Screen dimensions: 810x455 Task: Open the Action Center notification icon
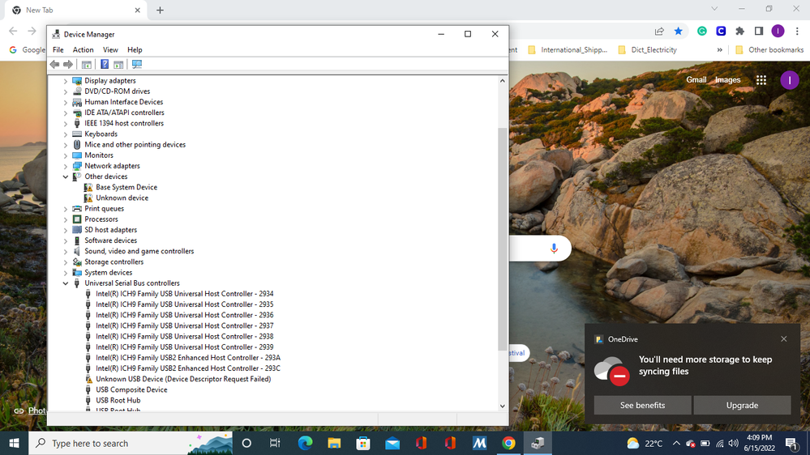coord(791,443)
